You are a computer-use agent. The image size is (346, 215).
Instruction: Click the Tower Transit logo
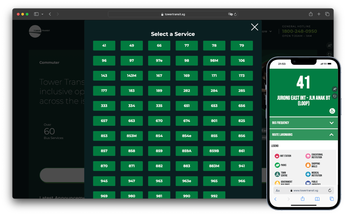tap(40, 31)
